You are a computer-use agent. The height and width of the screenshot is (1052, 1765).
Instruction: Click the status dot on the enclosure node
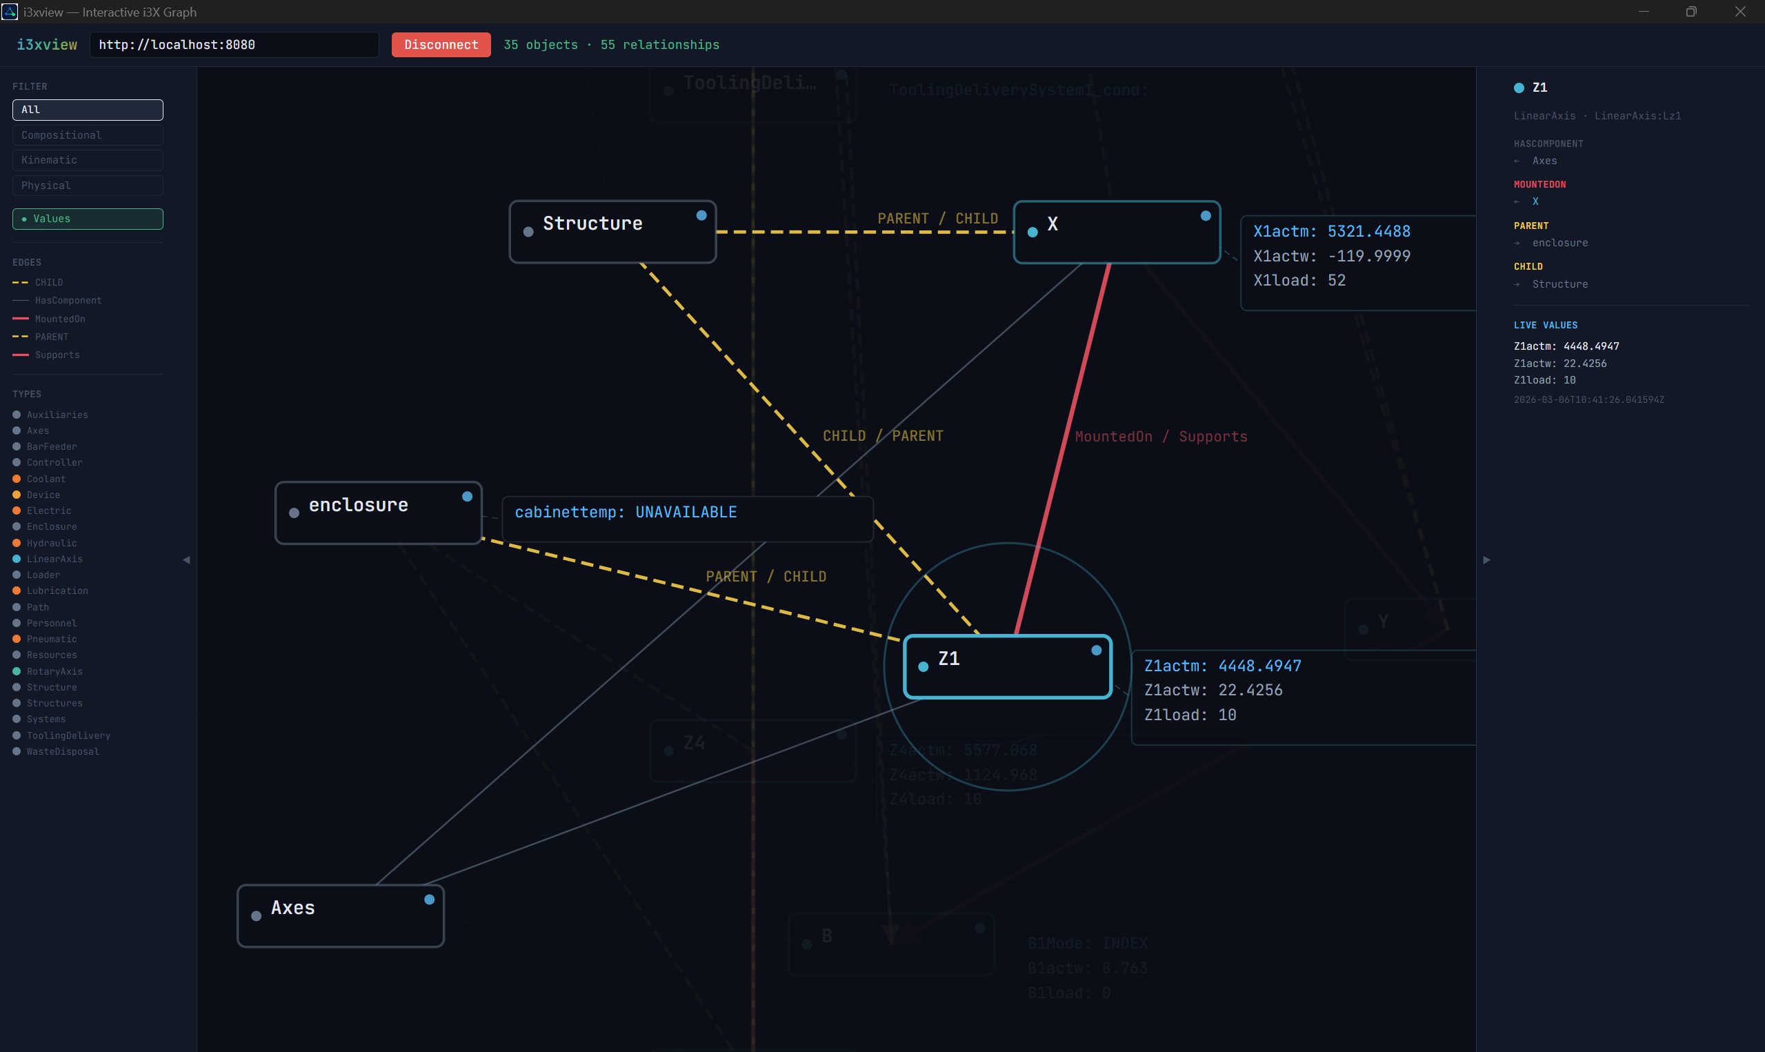click(x=468, y=496)
